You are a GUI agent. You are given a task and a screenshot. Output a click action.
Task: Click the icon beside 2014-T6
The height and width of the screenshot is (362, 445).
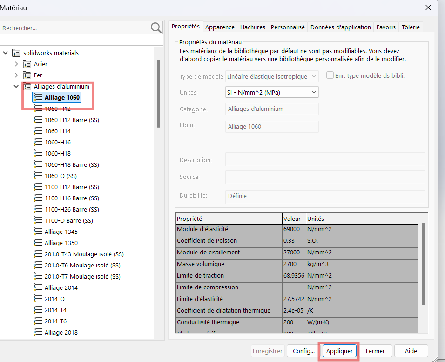pyautogui.click(x=37, y=321)
